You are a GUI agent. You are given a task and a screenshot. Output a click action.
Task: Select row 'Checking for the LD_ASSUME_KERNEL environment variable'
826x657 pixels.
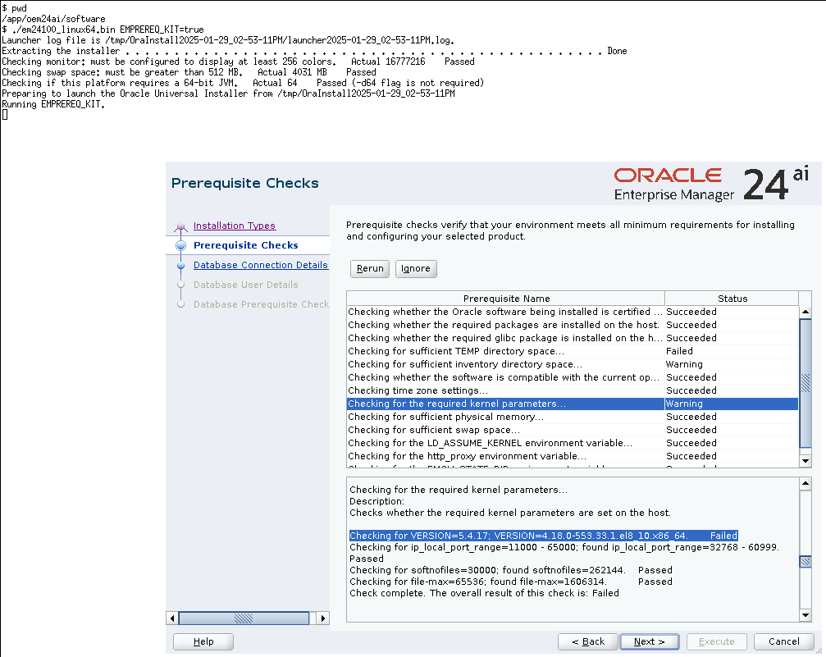coord(573,443)
